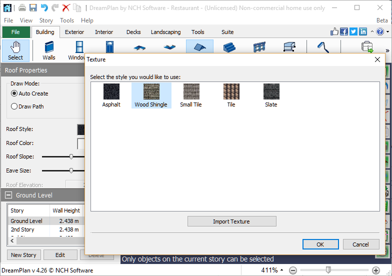
Task: Share via Facebook icon
Action: (344, 32)
